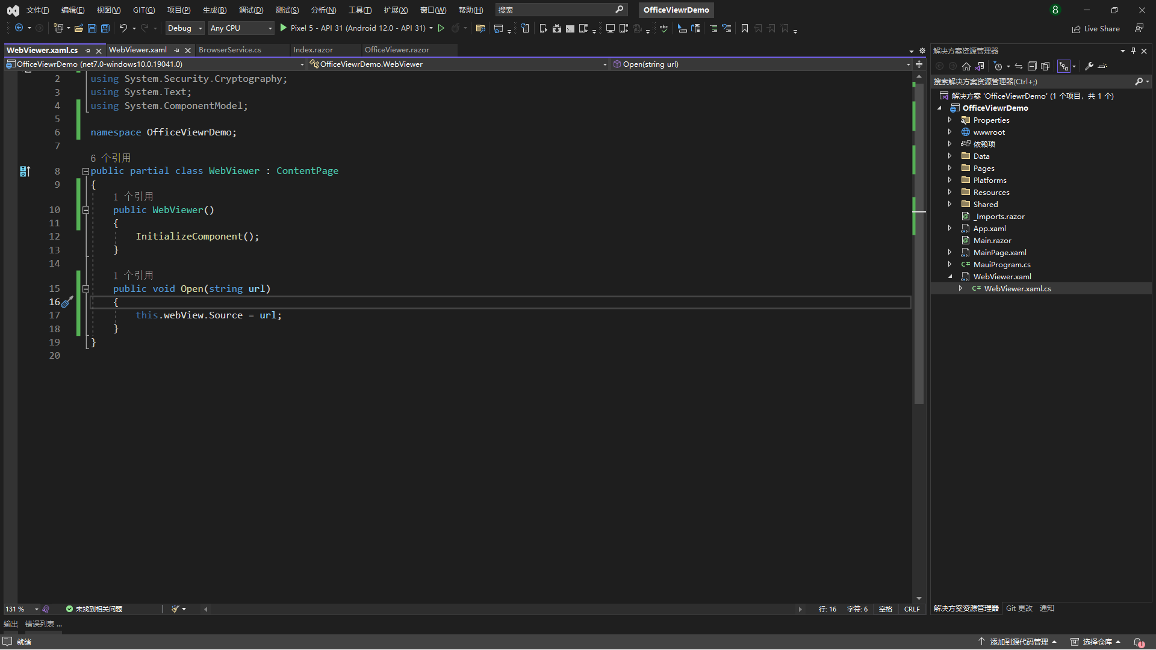Toggle bookmark with the bookmark icon
Viewport: 1156px width, 650px height.
(x=745, y=28)
